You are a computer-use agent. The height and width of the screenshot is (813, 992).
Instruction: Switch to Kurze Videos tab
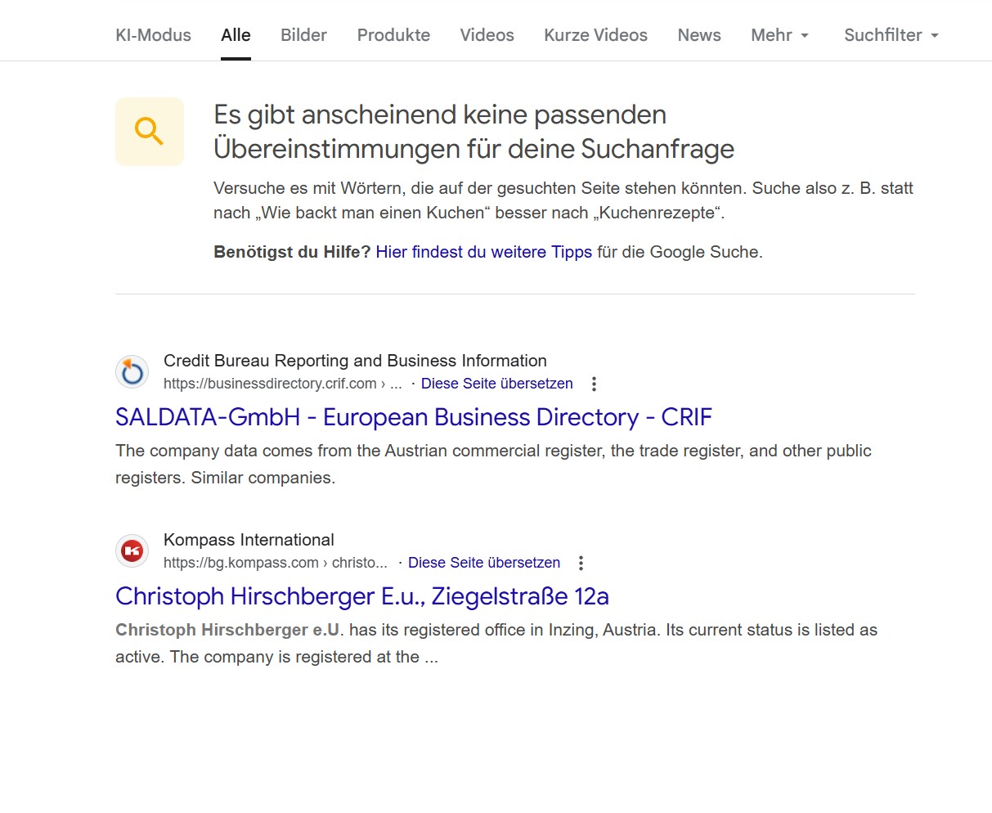(595, 35)
